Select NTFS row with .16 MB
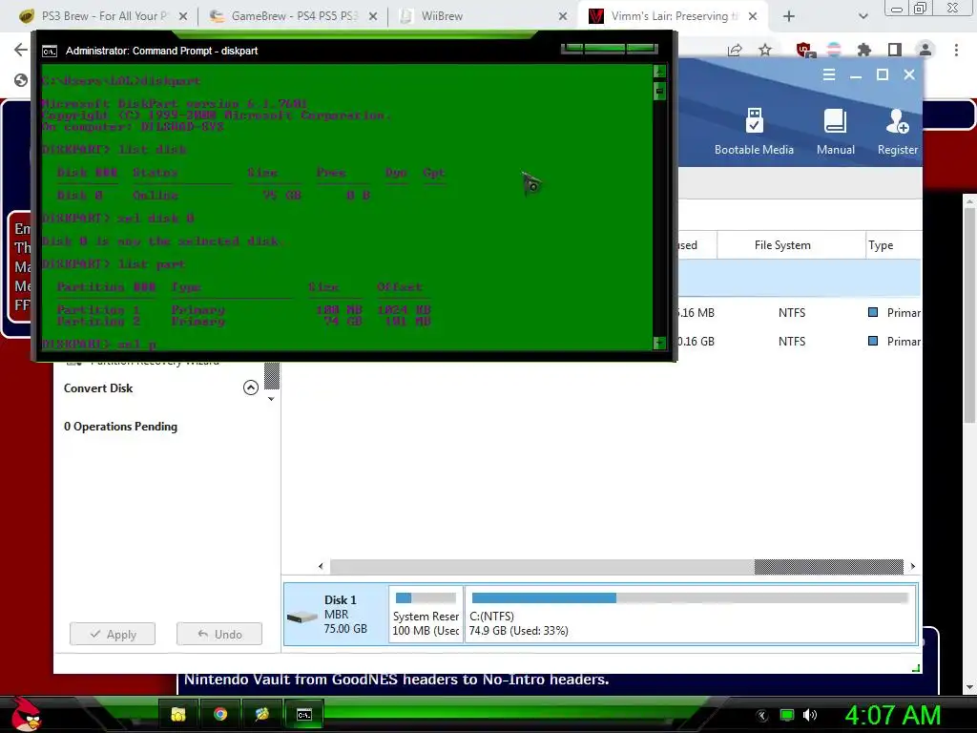 pyautogui.click(x=799, y=312)
